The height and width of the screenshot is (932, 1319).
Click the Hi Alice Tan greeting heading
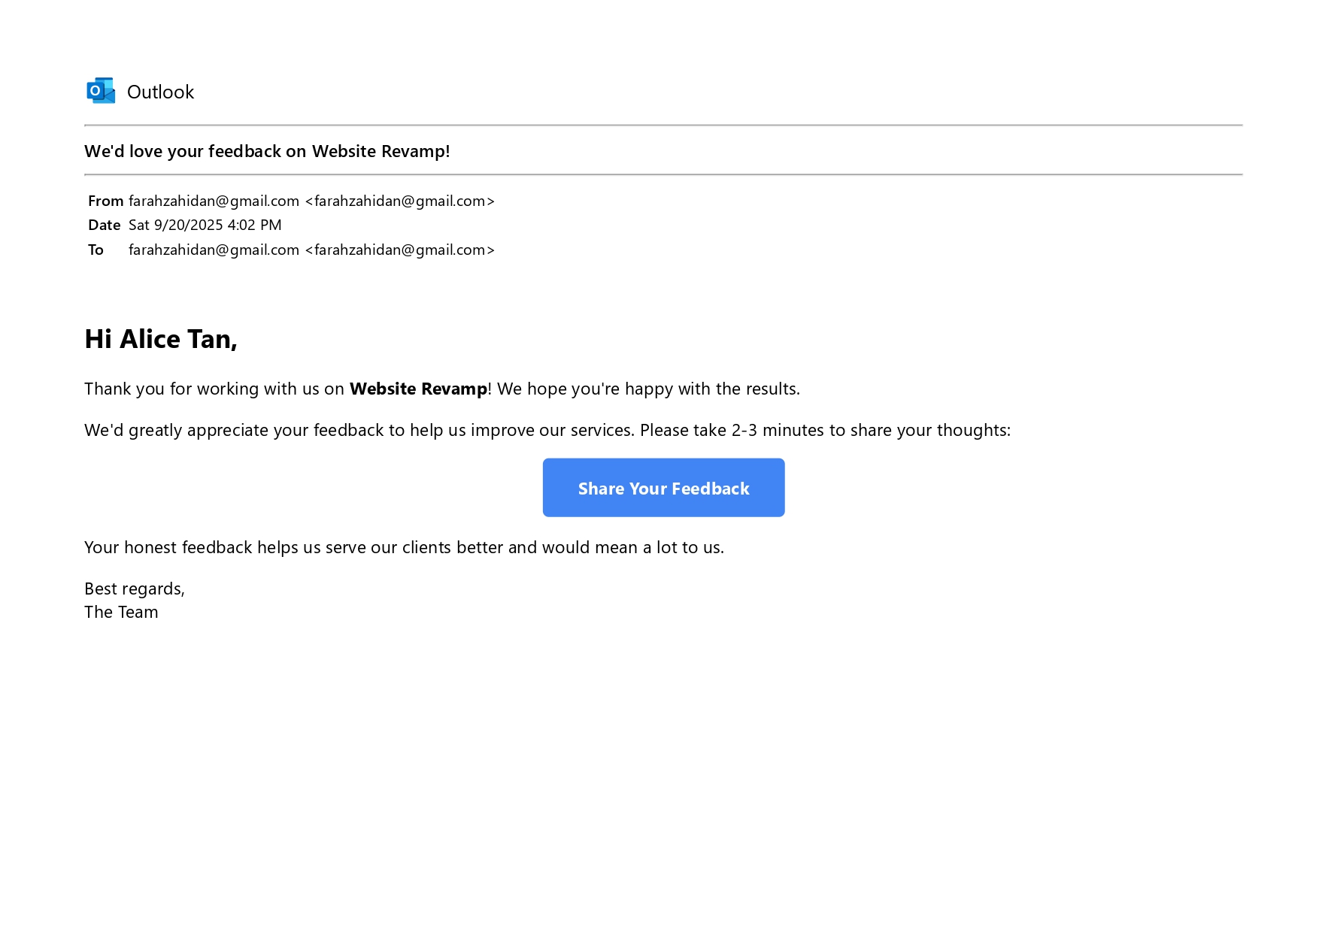point(161,339)
